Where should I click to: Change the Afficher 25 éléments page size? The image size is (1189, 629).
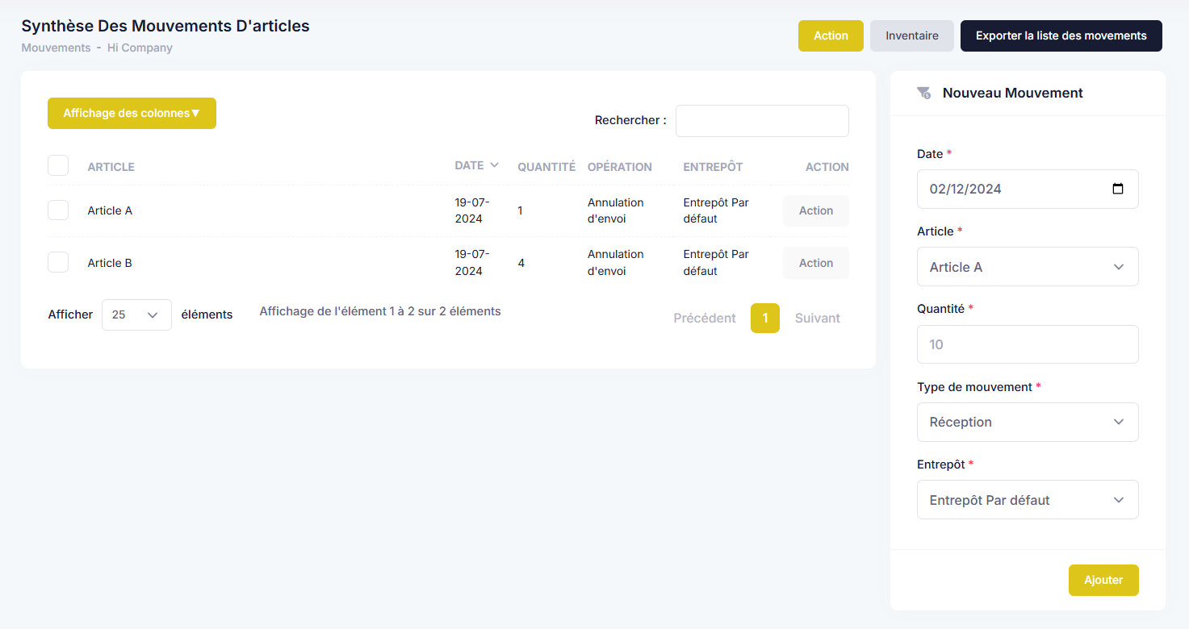coord(136,314)
